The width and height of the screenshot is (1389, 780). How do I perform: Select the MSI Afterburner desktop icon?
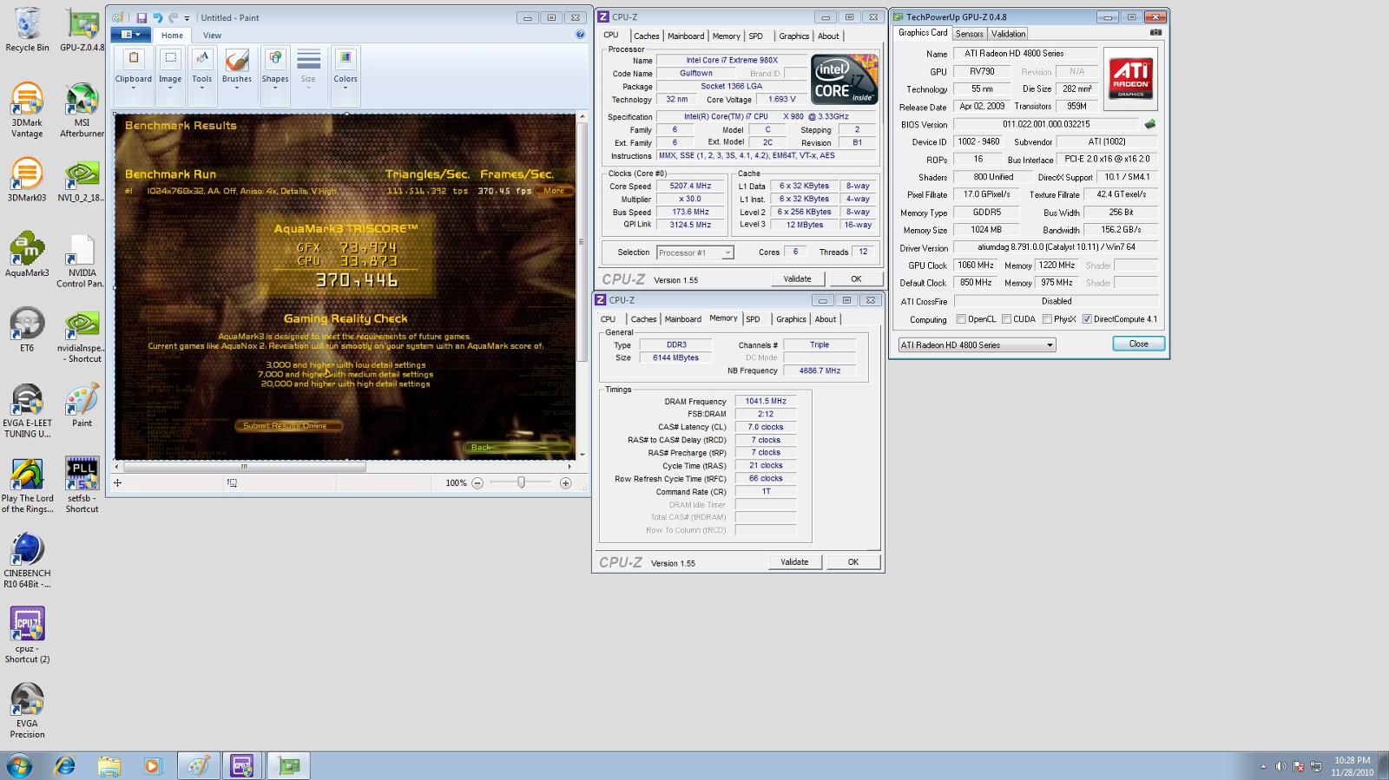pyautogui.click(x=82, y=111)
